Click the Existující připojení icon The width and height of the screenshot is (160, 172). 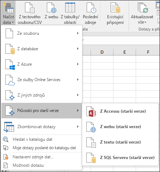115,8
